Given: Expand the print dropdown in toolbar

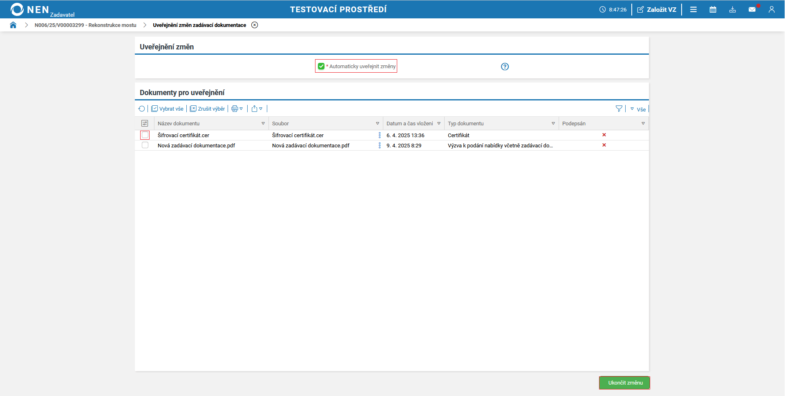Looking at the screenshot, I should click(x=237, y=109).
